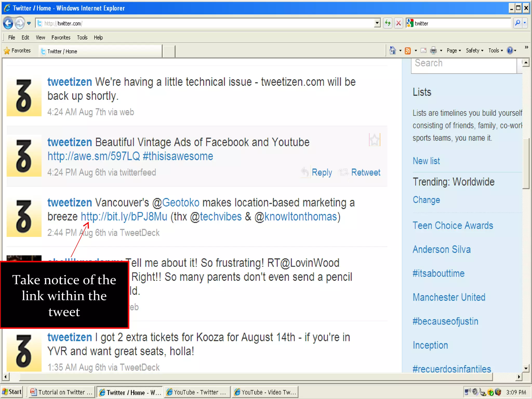The width and height of the screenshot is (532, 399).
Task: Expand the Print dropdown arrow
Action: click(x=441, y=51)
